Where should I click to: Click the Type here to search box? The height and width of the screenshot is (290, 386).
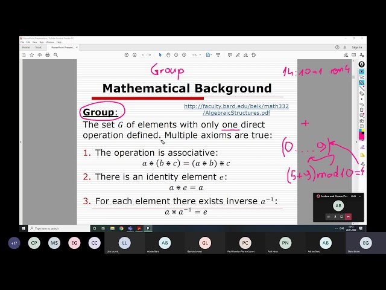pyautogui.click(x=59, y=228)
